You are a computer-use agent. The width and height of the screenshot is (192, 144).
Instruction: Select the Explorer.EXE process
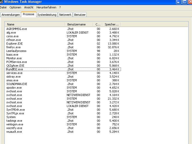coord(63,44)
